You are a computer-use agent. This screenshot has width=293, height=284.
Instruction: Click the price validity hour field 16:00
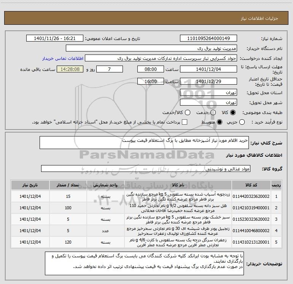pyautogui.click(x=151, y=81)
